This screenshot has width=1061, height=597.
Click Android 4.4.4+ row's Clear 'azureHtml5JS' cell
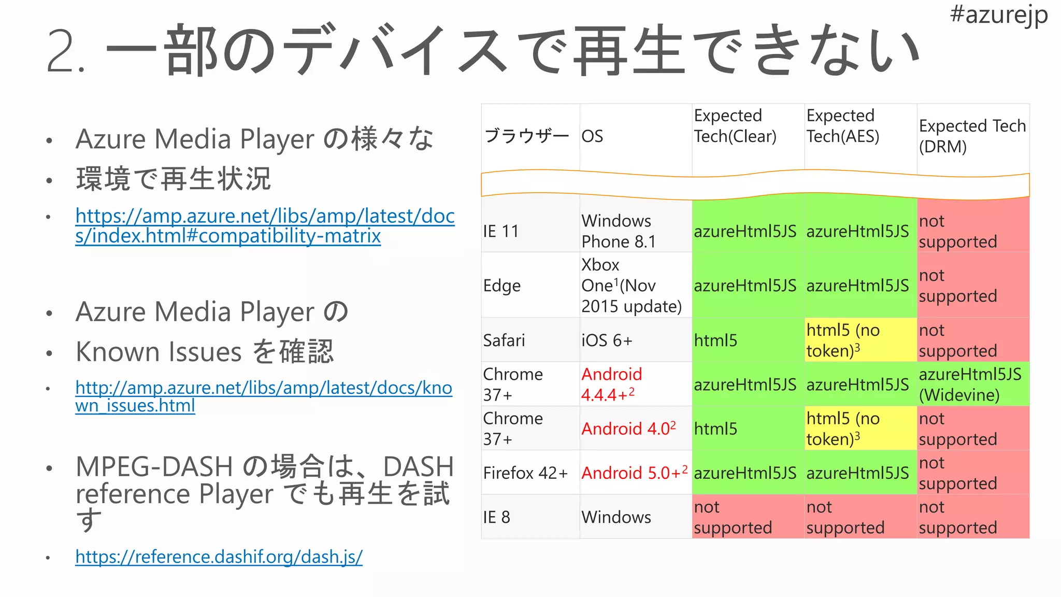[748, 384]
